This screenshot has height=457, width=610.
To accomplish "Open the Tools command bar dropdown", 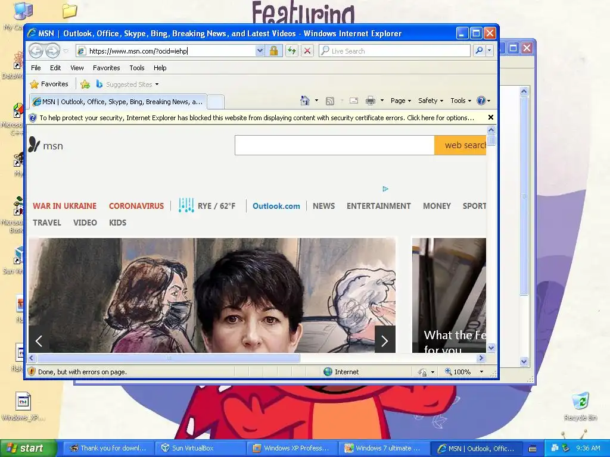I will 460,101.
